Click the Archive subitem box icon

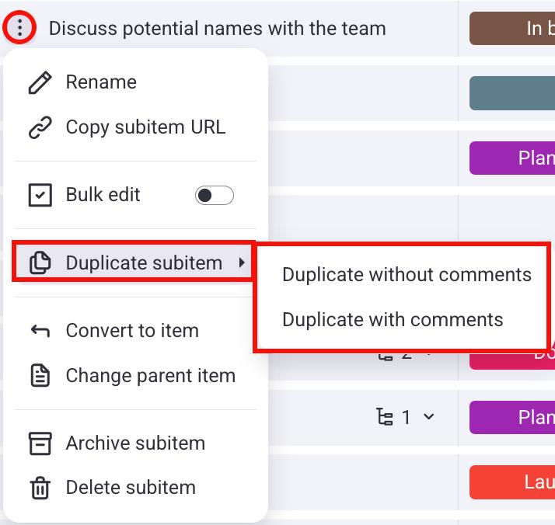coord(40,443)
